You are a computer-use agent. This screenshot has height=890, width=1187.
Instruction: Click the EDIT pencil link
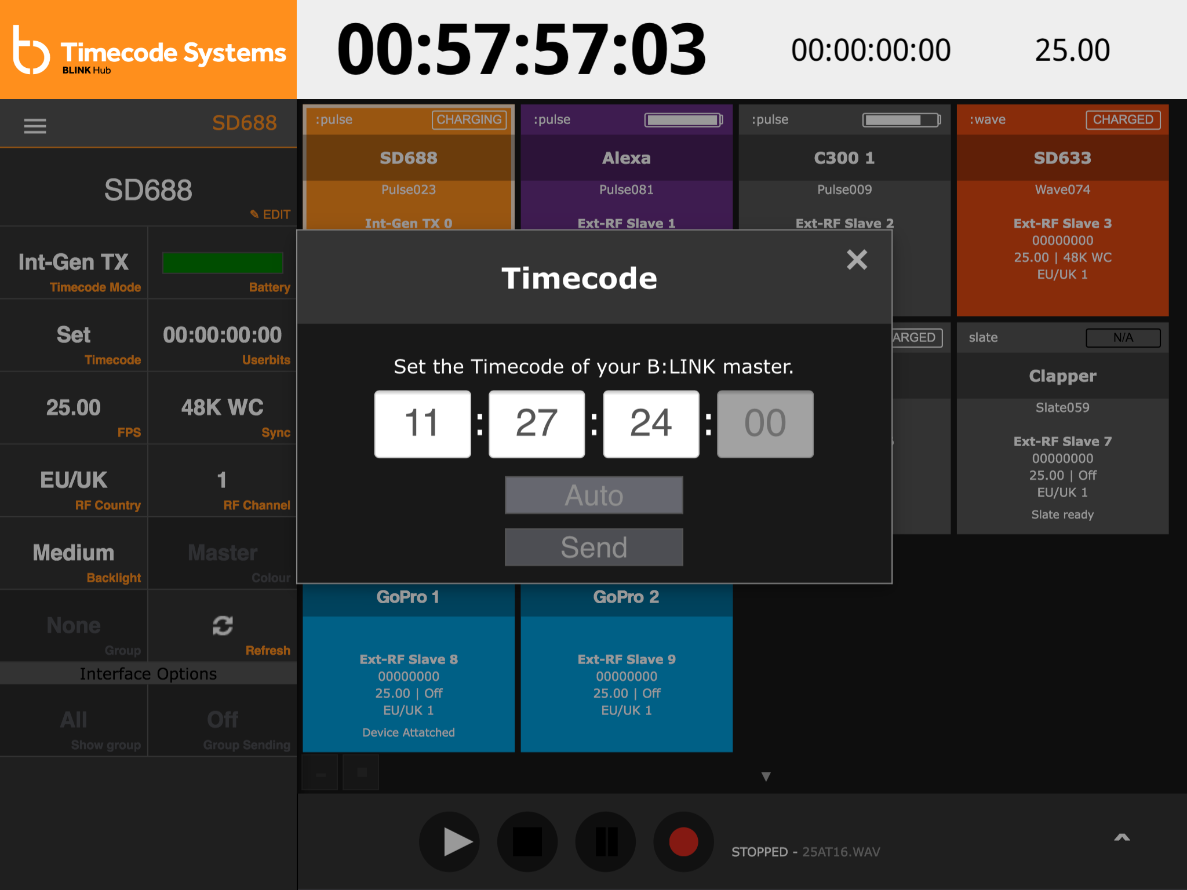270,214
